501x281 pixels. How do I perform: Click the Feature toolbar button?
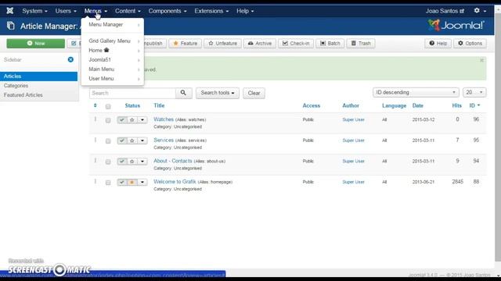coord(186,44)
